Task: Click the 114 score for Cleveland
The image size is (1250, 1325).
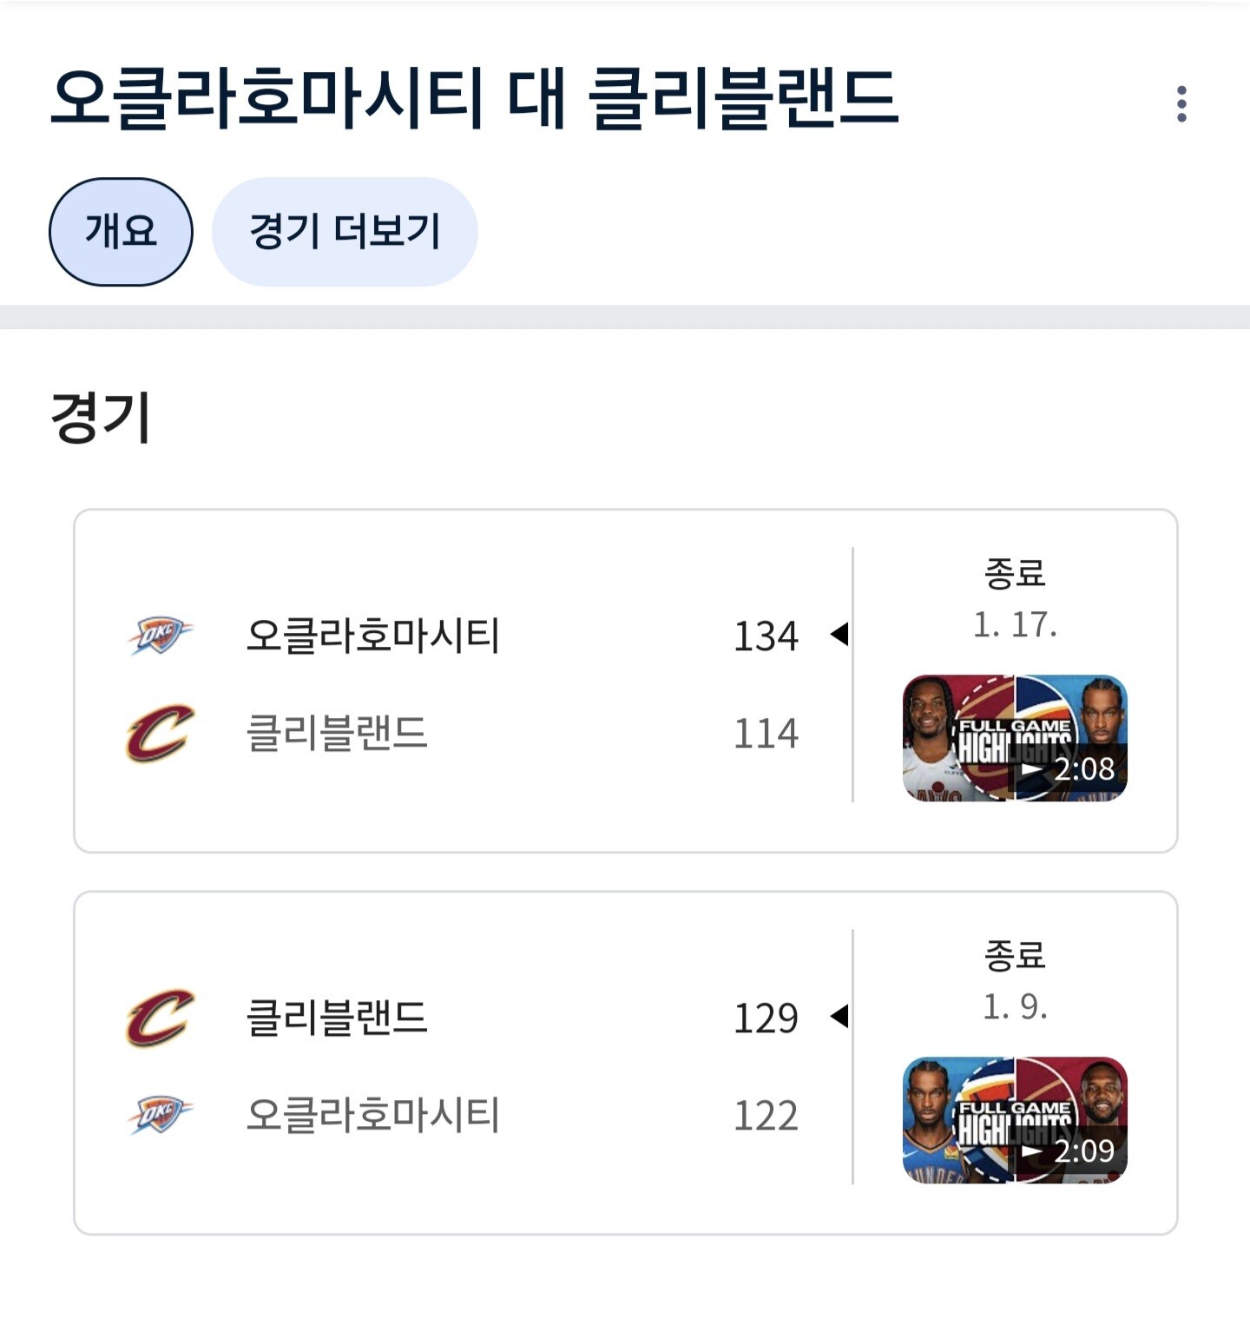Action: pos(766,734)
